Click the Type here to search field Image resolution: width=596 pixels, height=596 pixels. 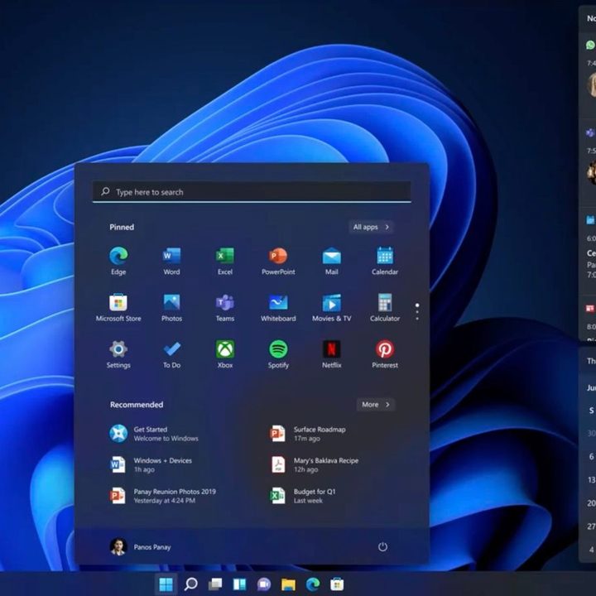(252, 192)
